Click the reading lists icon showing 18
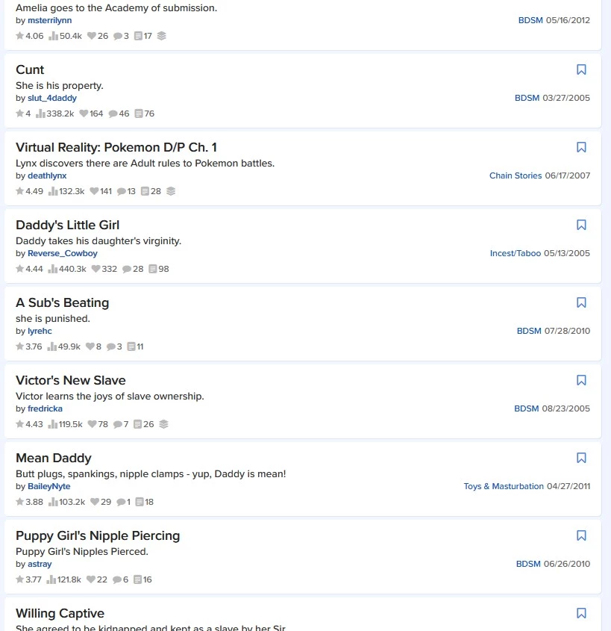Screen dimensions: 611x631 click(140, 502)
